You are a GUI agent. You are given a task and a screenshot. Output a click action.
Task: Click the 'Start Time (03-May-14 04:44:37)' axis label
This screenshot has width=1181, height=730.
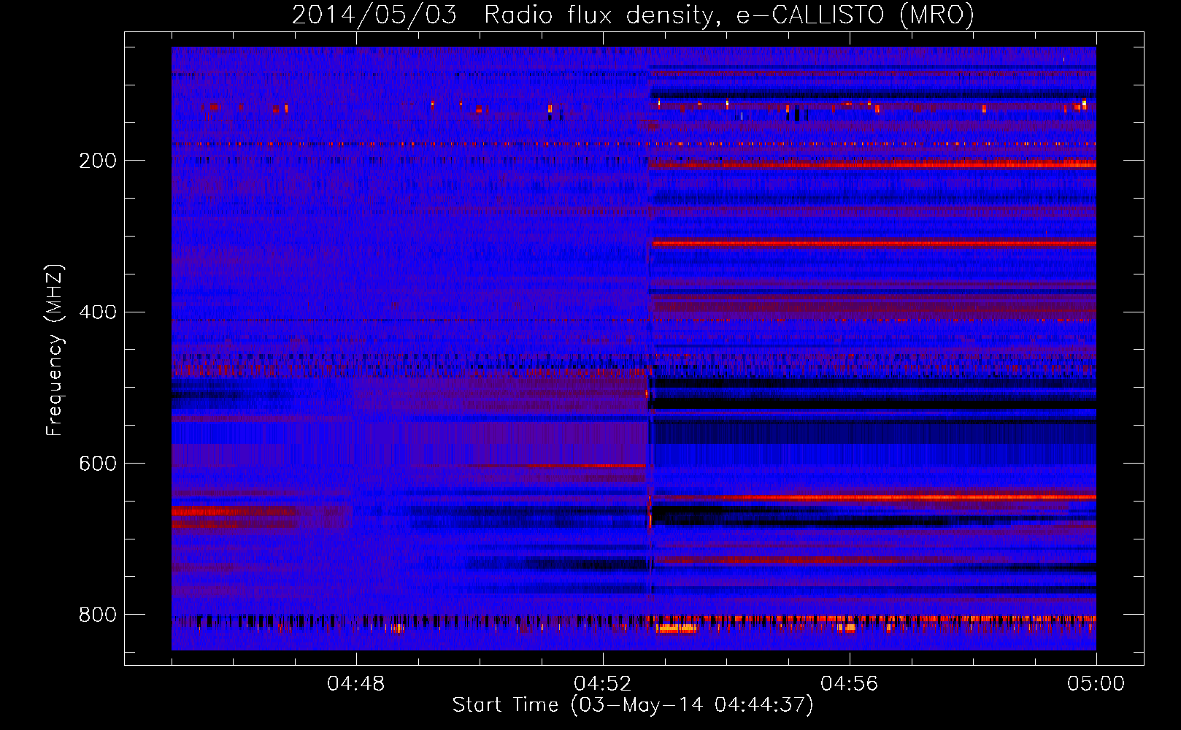click(633, 704)
